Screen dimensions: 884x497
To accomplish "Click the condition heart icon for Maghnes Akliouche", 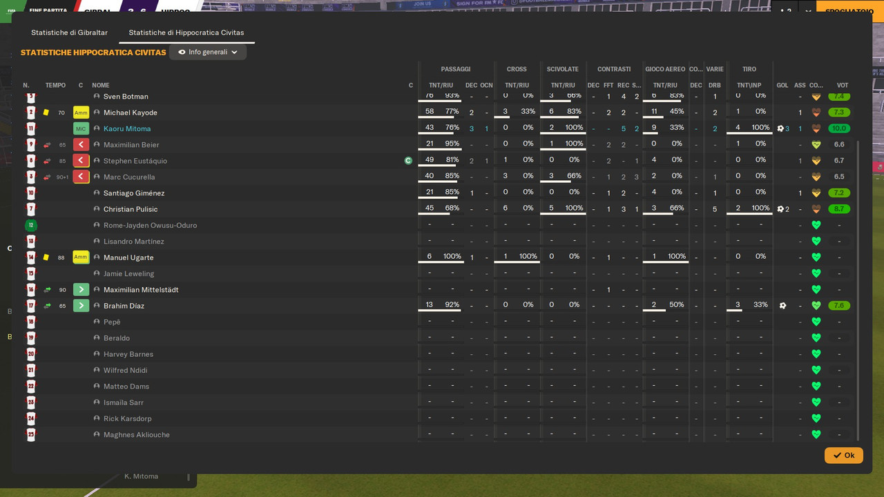I will pos(816,435).
